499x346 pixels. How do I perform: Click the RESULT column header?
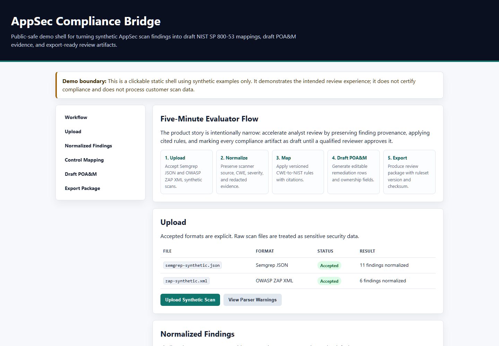pyautogui.click(x=367, y=251)
